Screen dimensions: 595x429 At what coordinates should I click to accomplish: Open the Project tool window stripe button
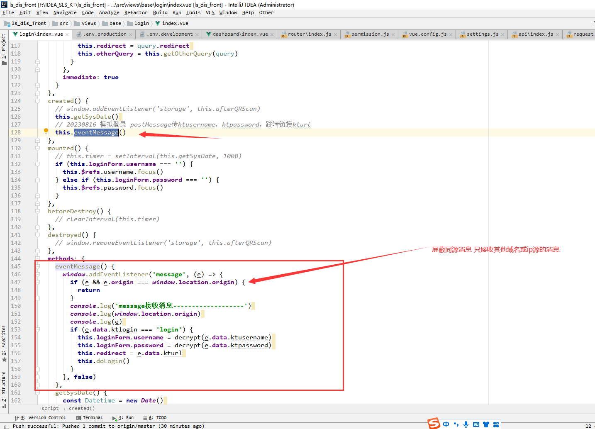click(x=4, y=49)
